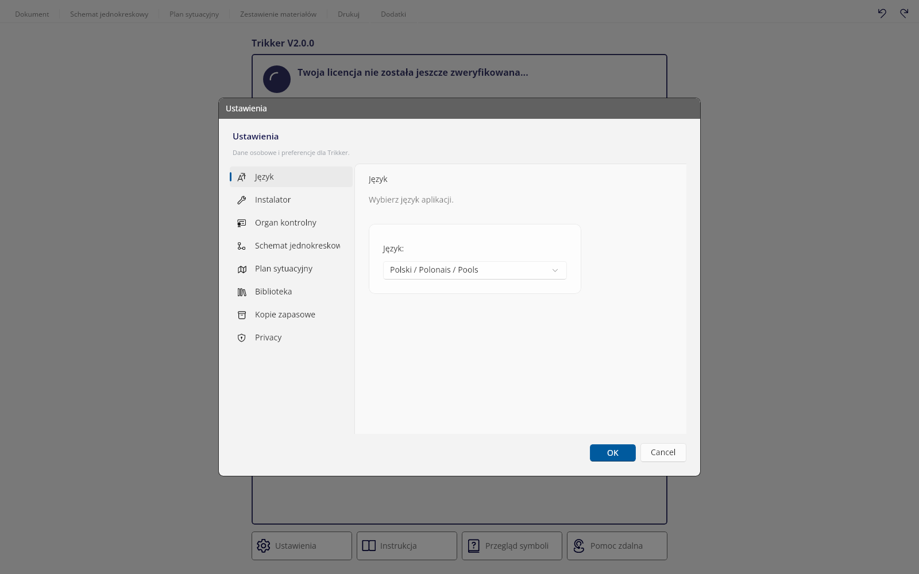Open the Plan sytuacyjny top menu
Viewport: 919px width, 574px height.
coord(194,14)
